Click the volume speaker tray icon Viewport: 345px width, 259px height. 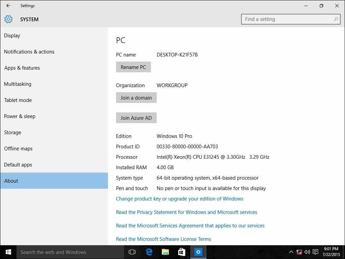[307, 252]
